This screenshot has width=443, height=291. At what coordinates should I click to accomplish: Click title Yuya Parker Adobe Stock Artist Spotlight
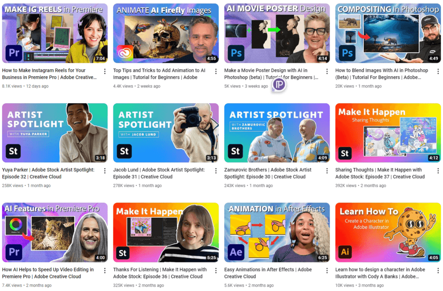(x=48, y=173)
